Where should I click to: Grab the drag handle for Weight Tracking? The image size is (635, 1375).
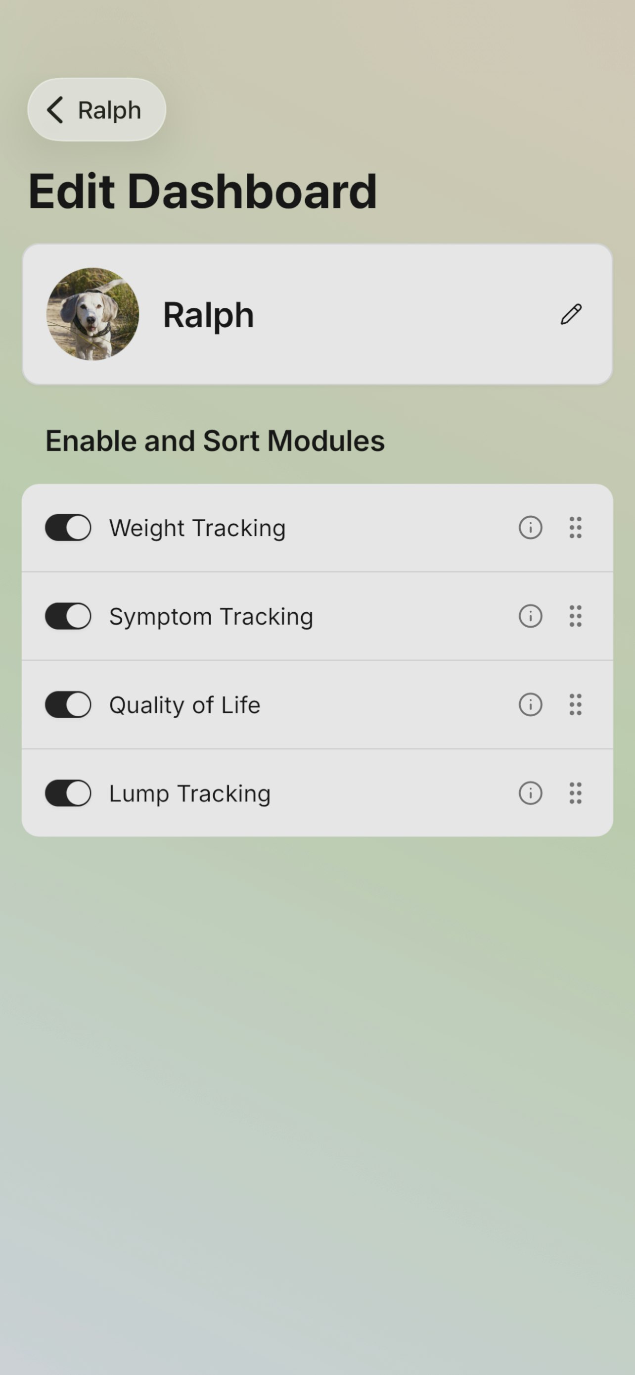tap(574, 527)
